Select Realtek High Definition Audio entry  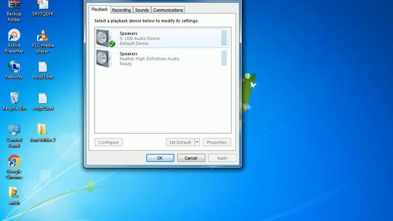point(162,58)
